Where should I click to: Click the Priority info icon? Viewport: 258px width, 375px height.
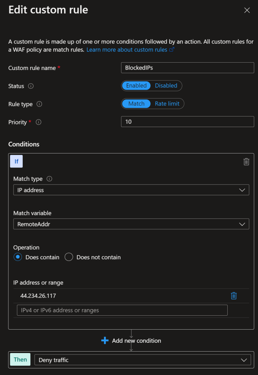(38, 122)
